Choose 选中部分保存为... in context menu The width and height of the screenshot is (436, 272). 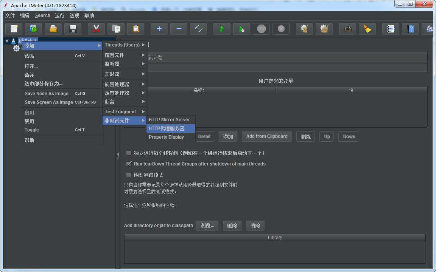point(62,83)
